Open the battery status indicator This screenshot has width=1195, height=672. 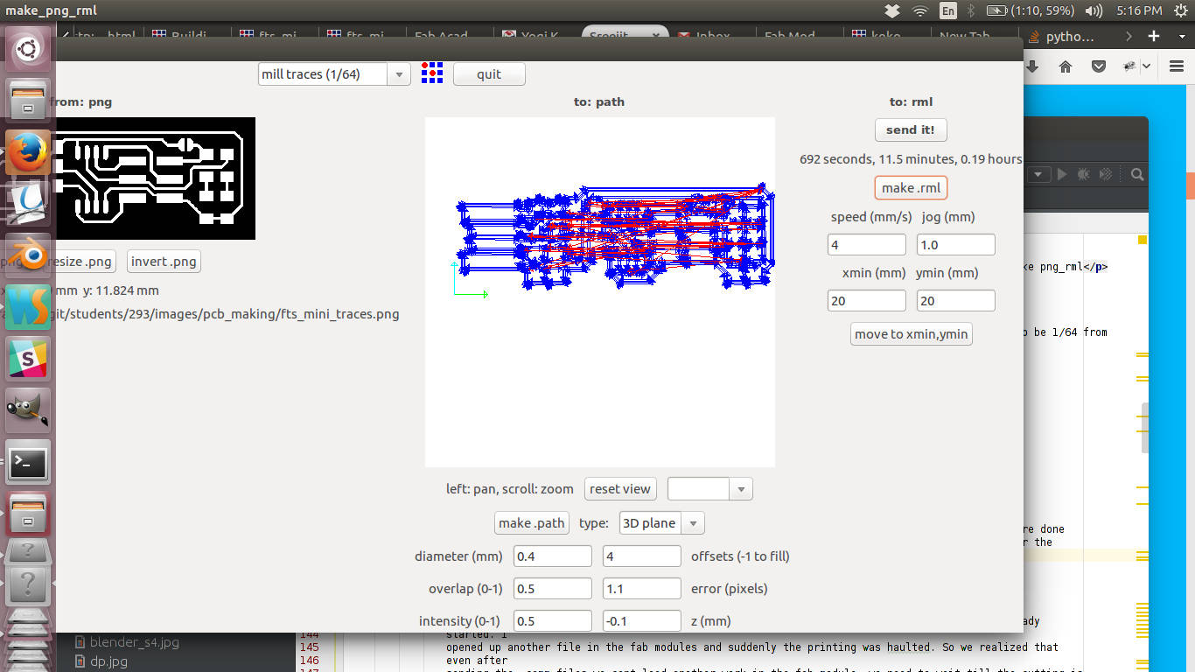1030,10
